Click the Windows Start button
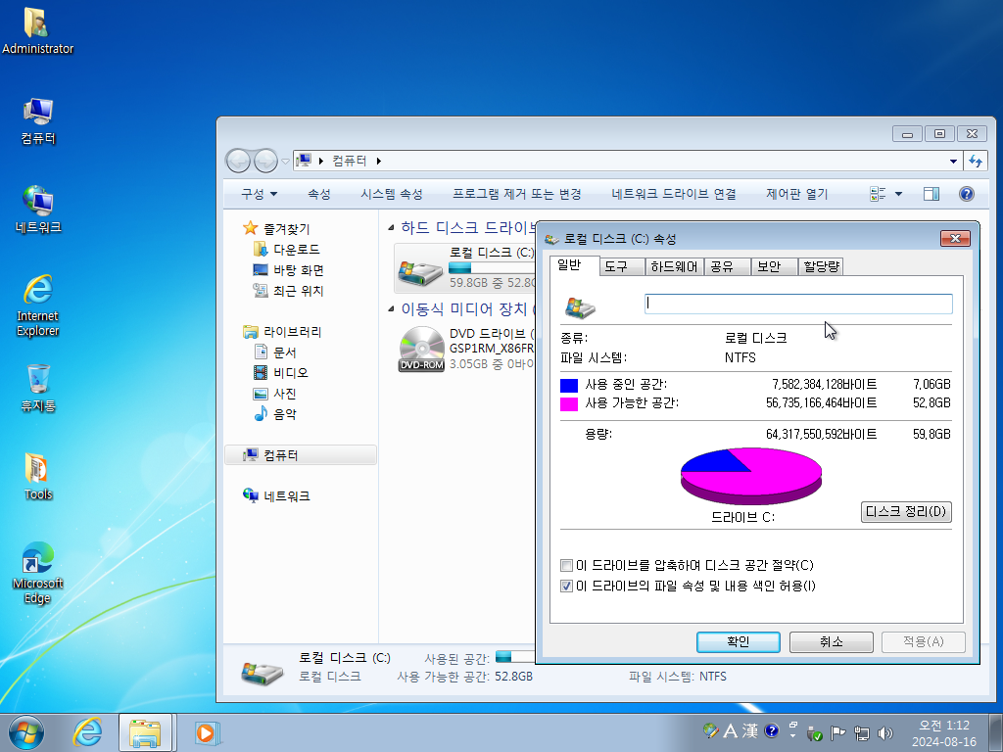This screenshot has height=752, width=1003. [x=26, y=732]
